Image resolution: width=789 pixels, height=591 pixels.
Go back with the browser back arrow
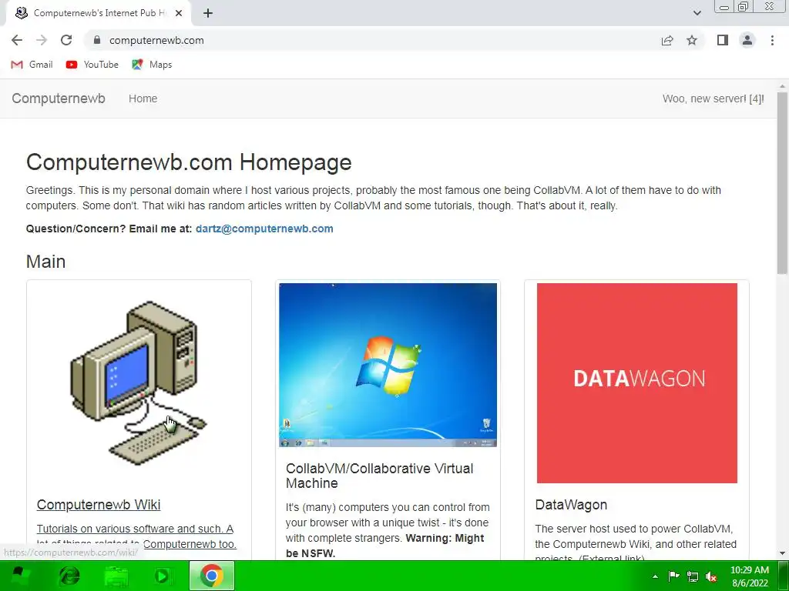[17, 40]
